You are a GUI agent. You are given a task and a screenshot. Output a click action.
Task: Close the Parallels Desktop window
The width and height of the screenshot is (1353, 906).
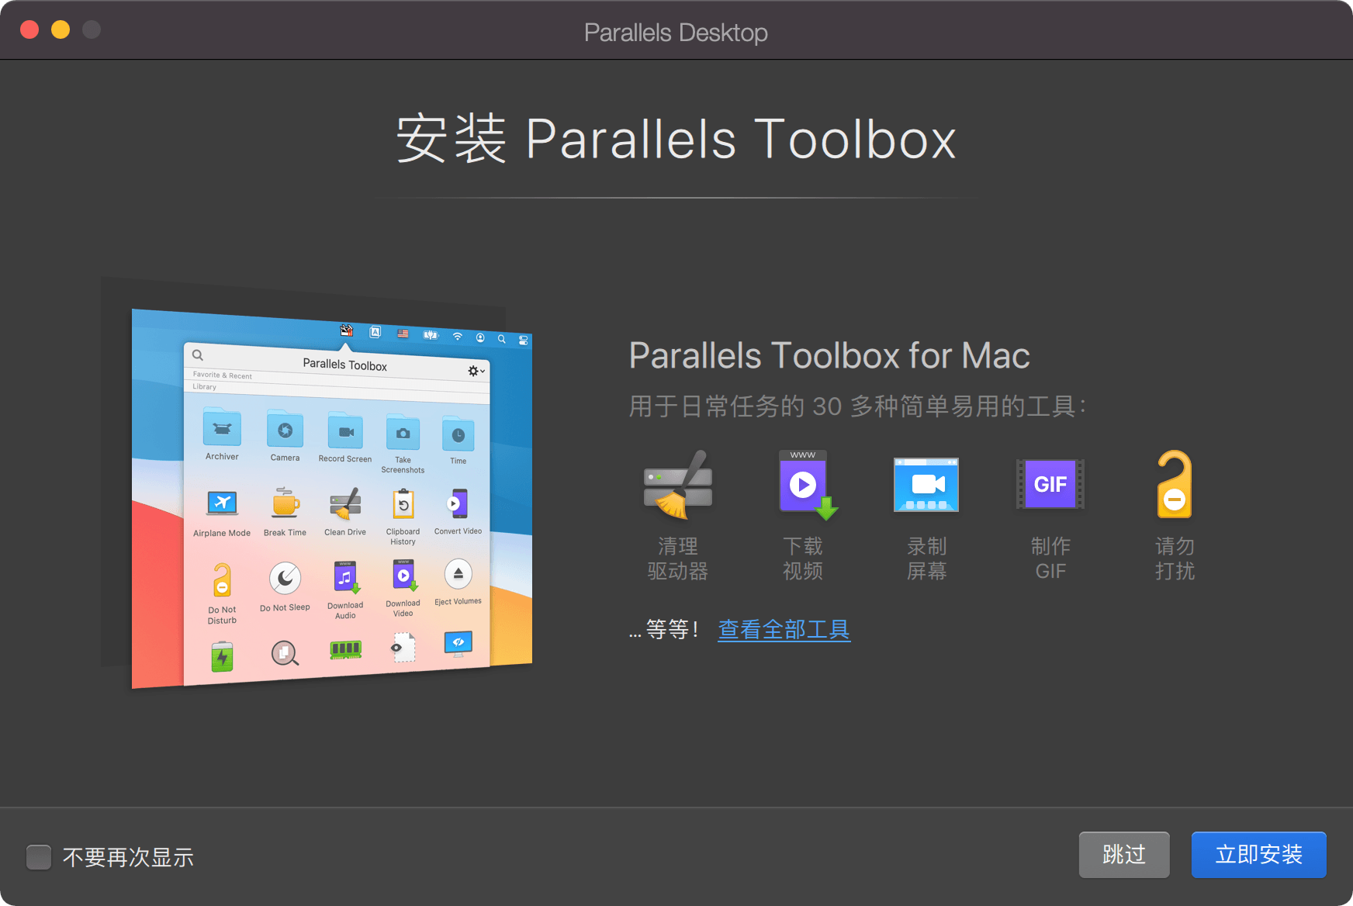click(29, 29)
